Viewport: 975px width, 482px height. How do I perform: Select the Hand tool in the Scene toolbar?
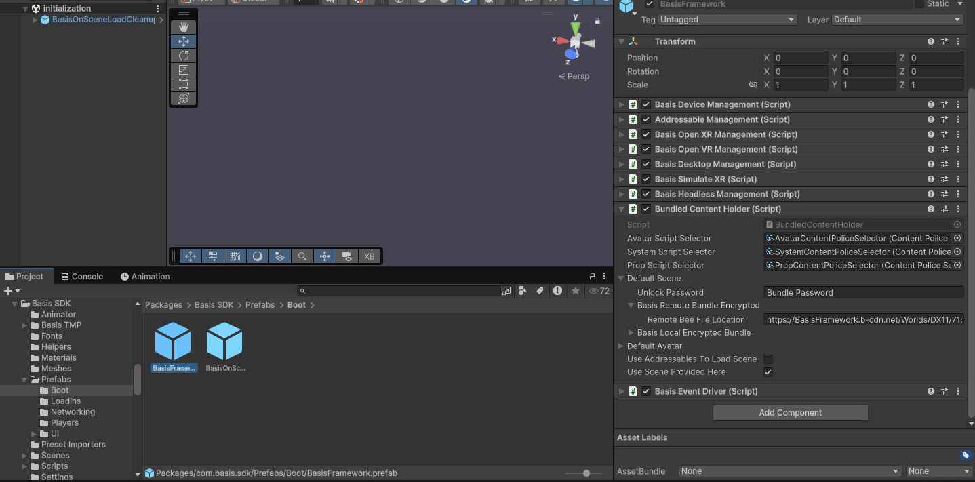point(183,27)
